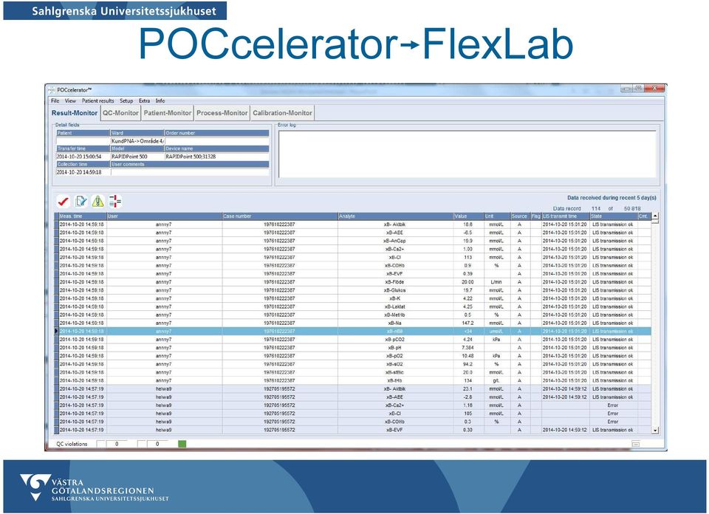Screen dimensions: 709x514
Task: Select the xB-Laktat analyte cell
Action: coord(395,306)
